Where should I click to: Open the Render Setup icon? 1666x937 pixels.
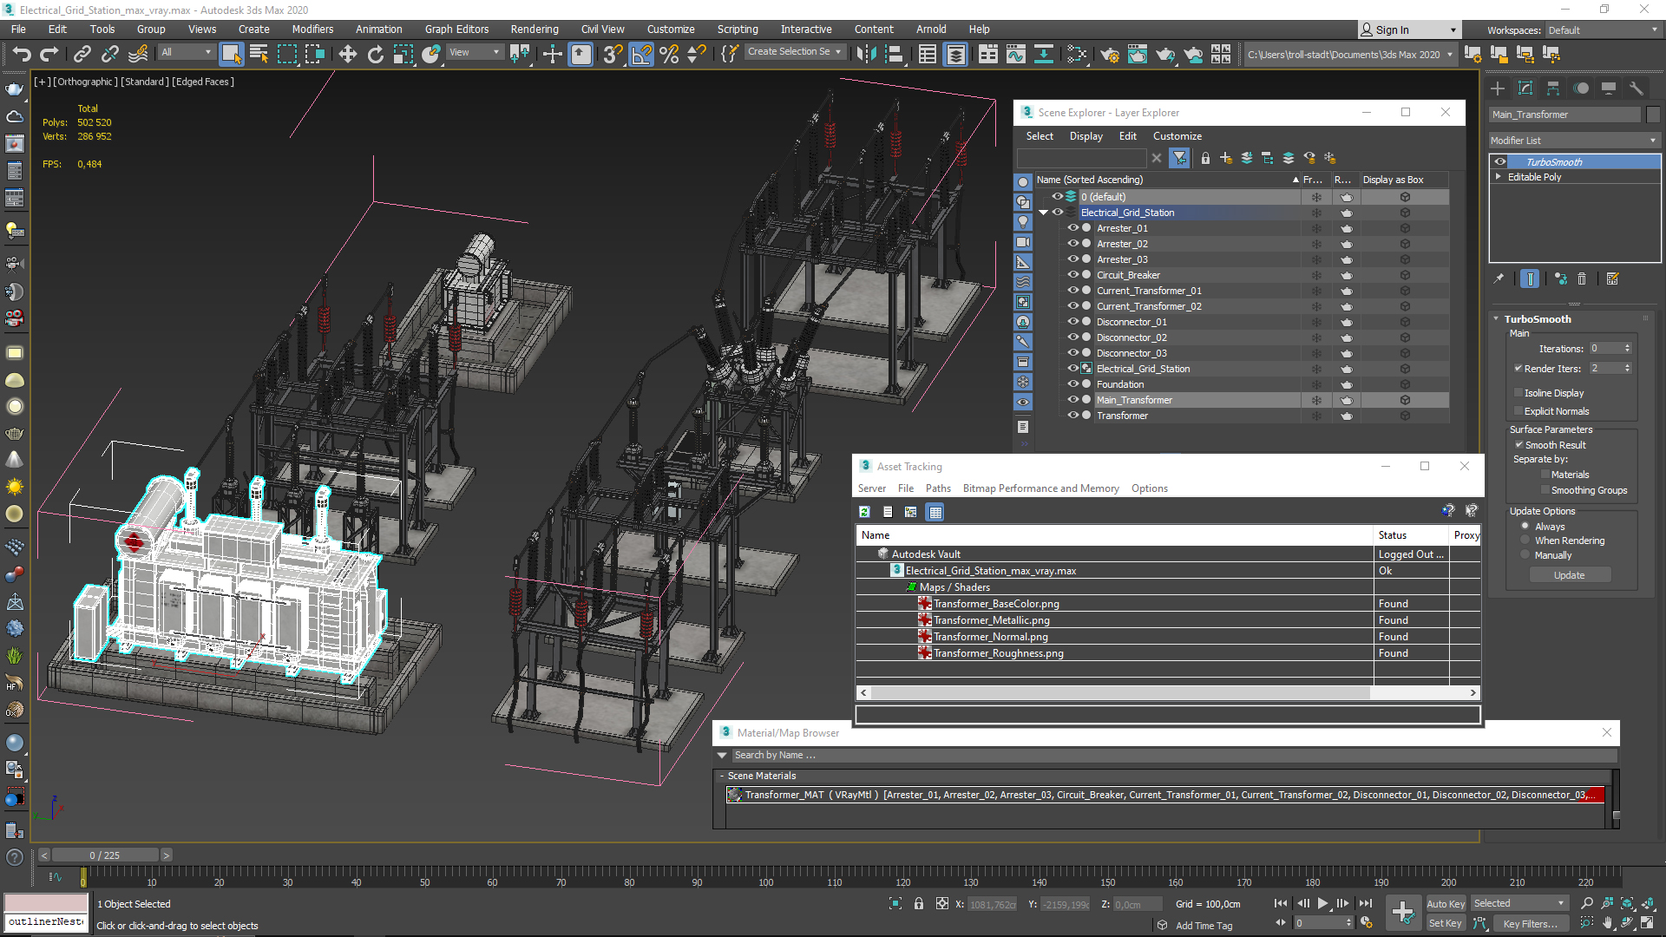tap(1110, 54)
